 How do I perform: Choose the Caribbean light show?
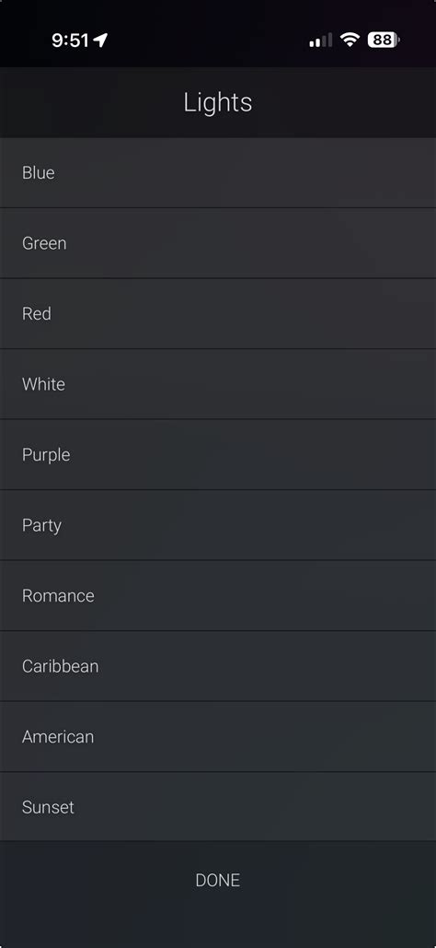pyautogui.click(x=218, y=666)
